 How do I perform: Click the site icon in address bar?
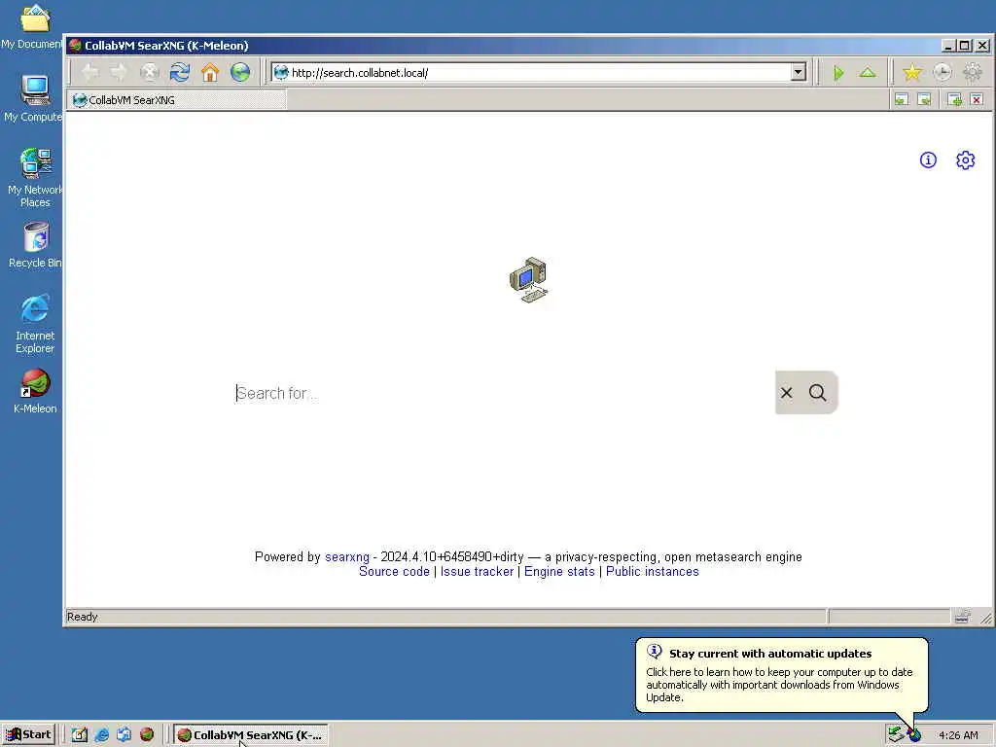tap(281, 72)
